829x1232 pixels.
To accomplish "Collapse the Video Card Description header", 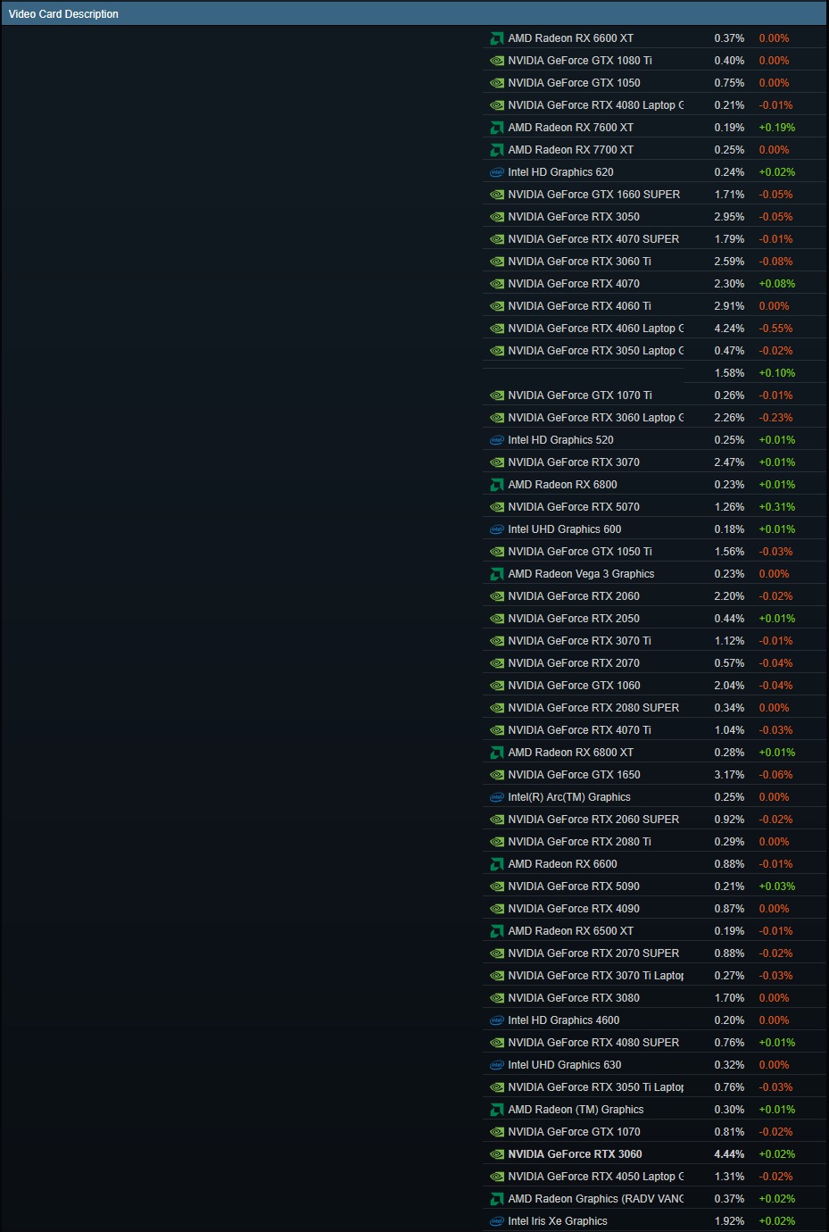I will tap(414, 13).
